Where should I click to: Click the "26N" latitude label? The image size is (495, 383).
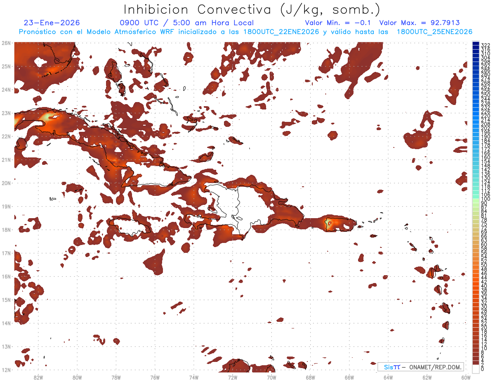(6, 43)
